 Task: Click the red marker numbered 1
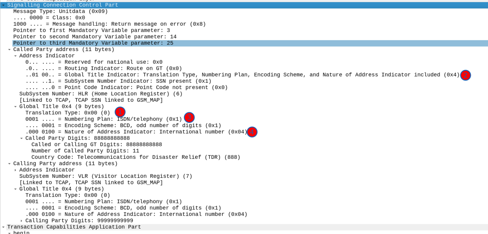(120, 112)
